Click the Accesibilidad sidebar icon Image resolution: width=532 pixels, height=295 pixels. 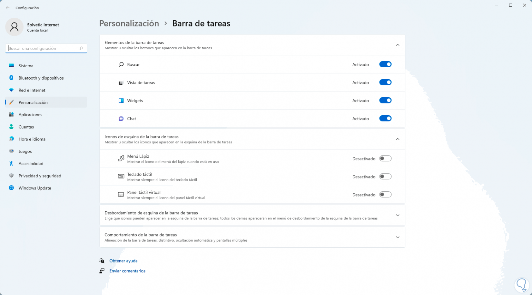11,164
